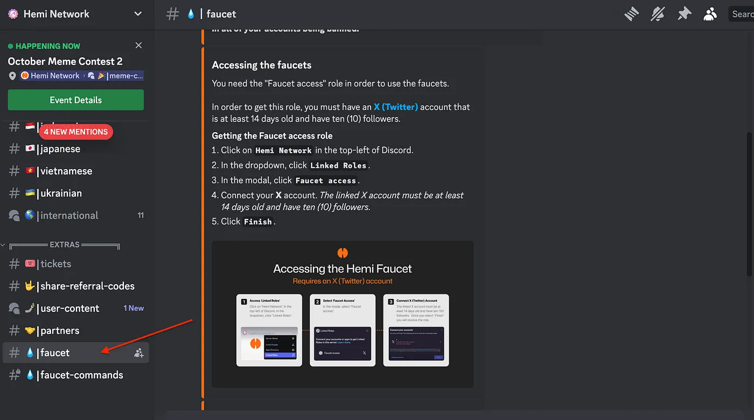This screenshot has width=754, height=420.
Task: Follow the X (Twitter) link
Action: tap(396, 107)
